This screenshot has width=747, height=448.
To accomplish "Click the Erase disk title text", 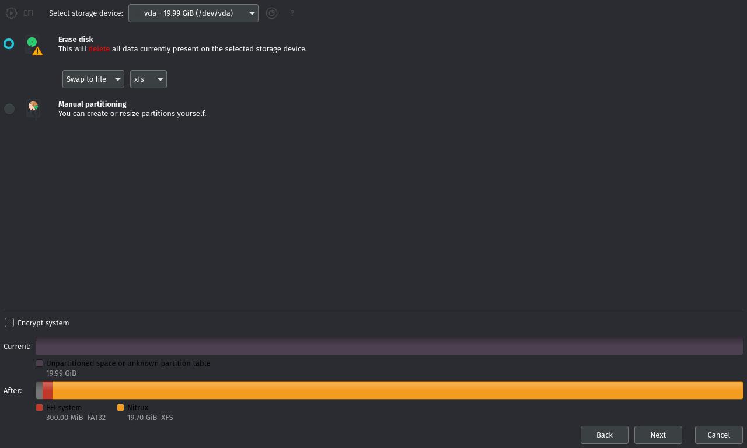I will (x=76, y=39).
